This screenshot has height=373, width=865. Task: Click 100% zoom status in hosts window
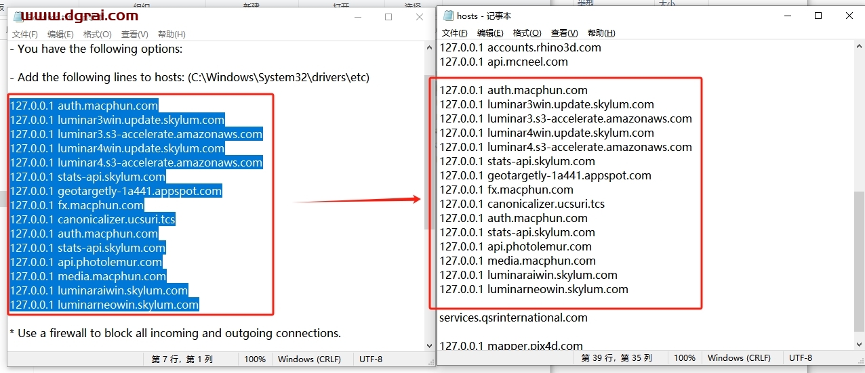(x=685, y=357)
